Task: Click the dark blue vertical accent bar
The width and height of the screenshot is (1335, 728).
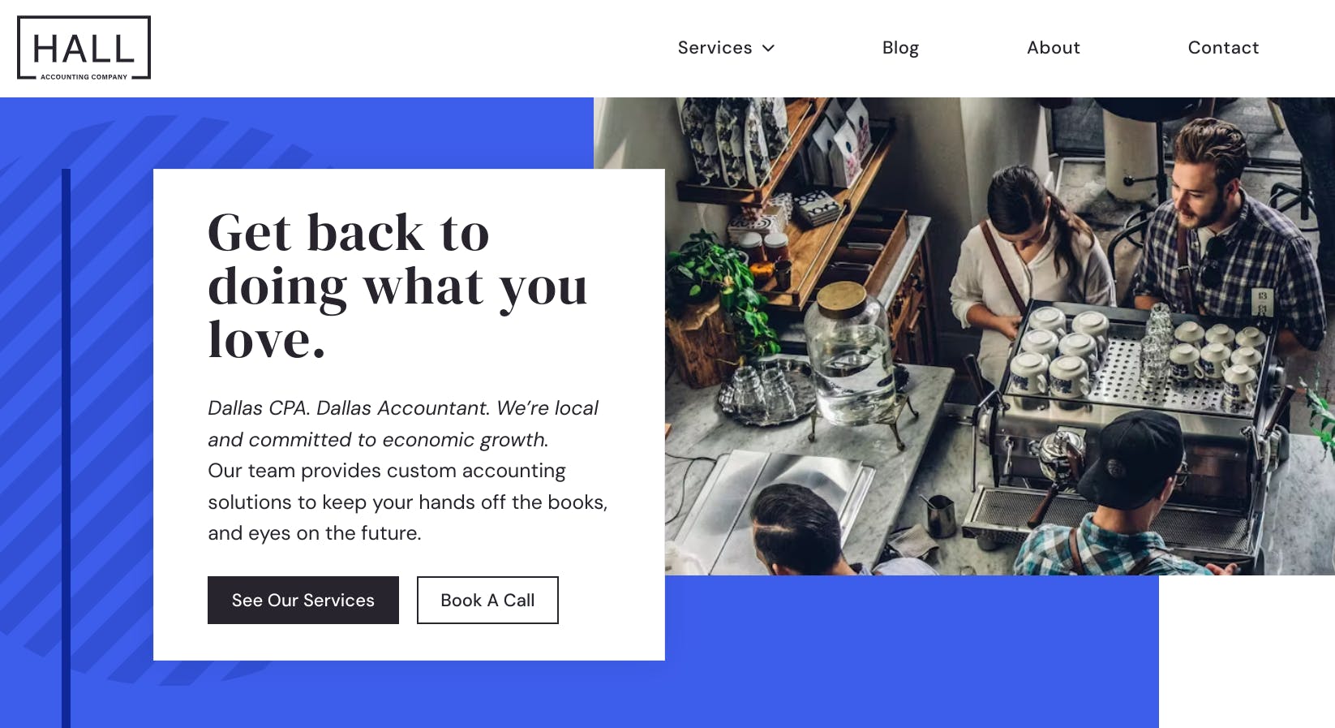Action: click(67, 446)
